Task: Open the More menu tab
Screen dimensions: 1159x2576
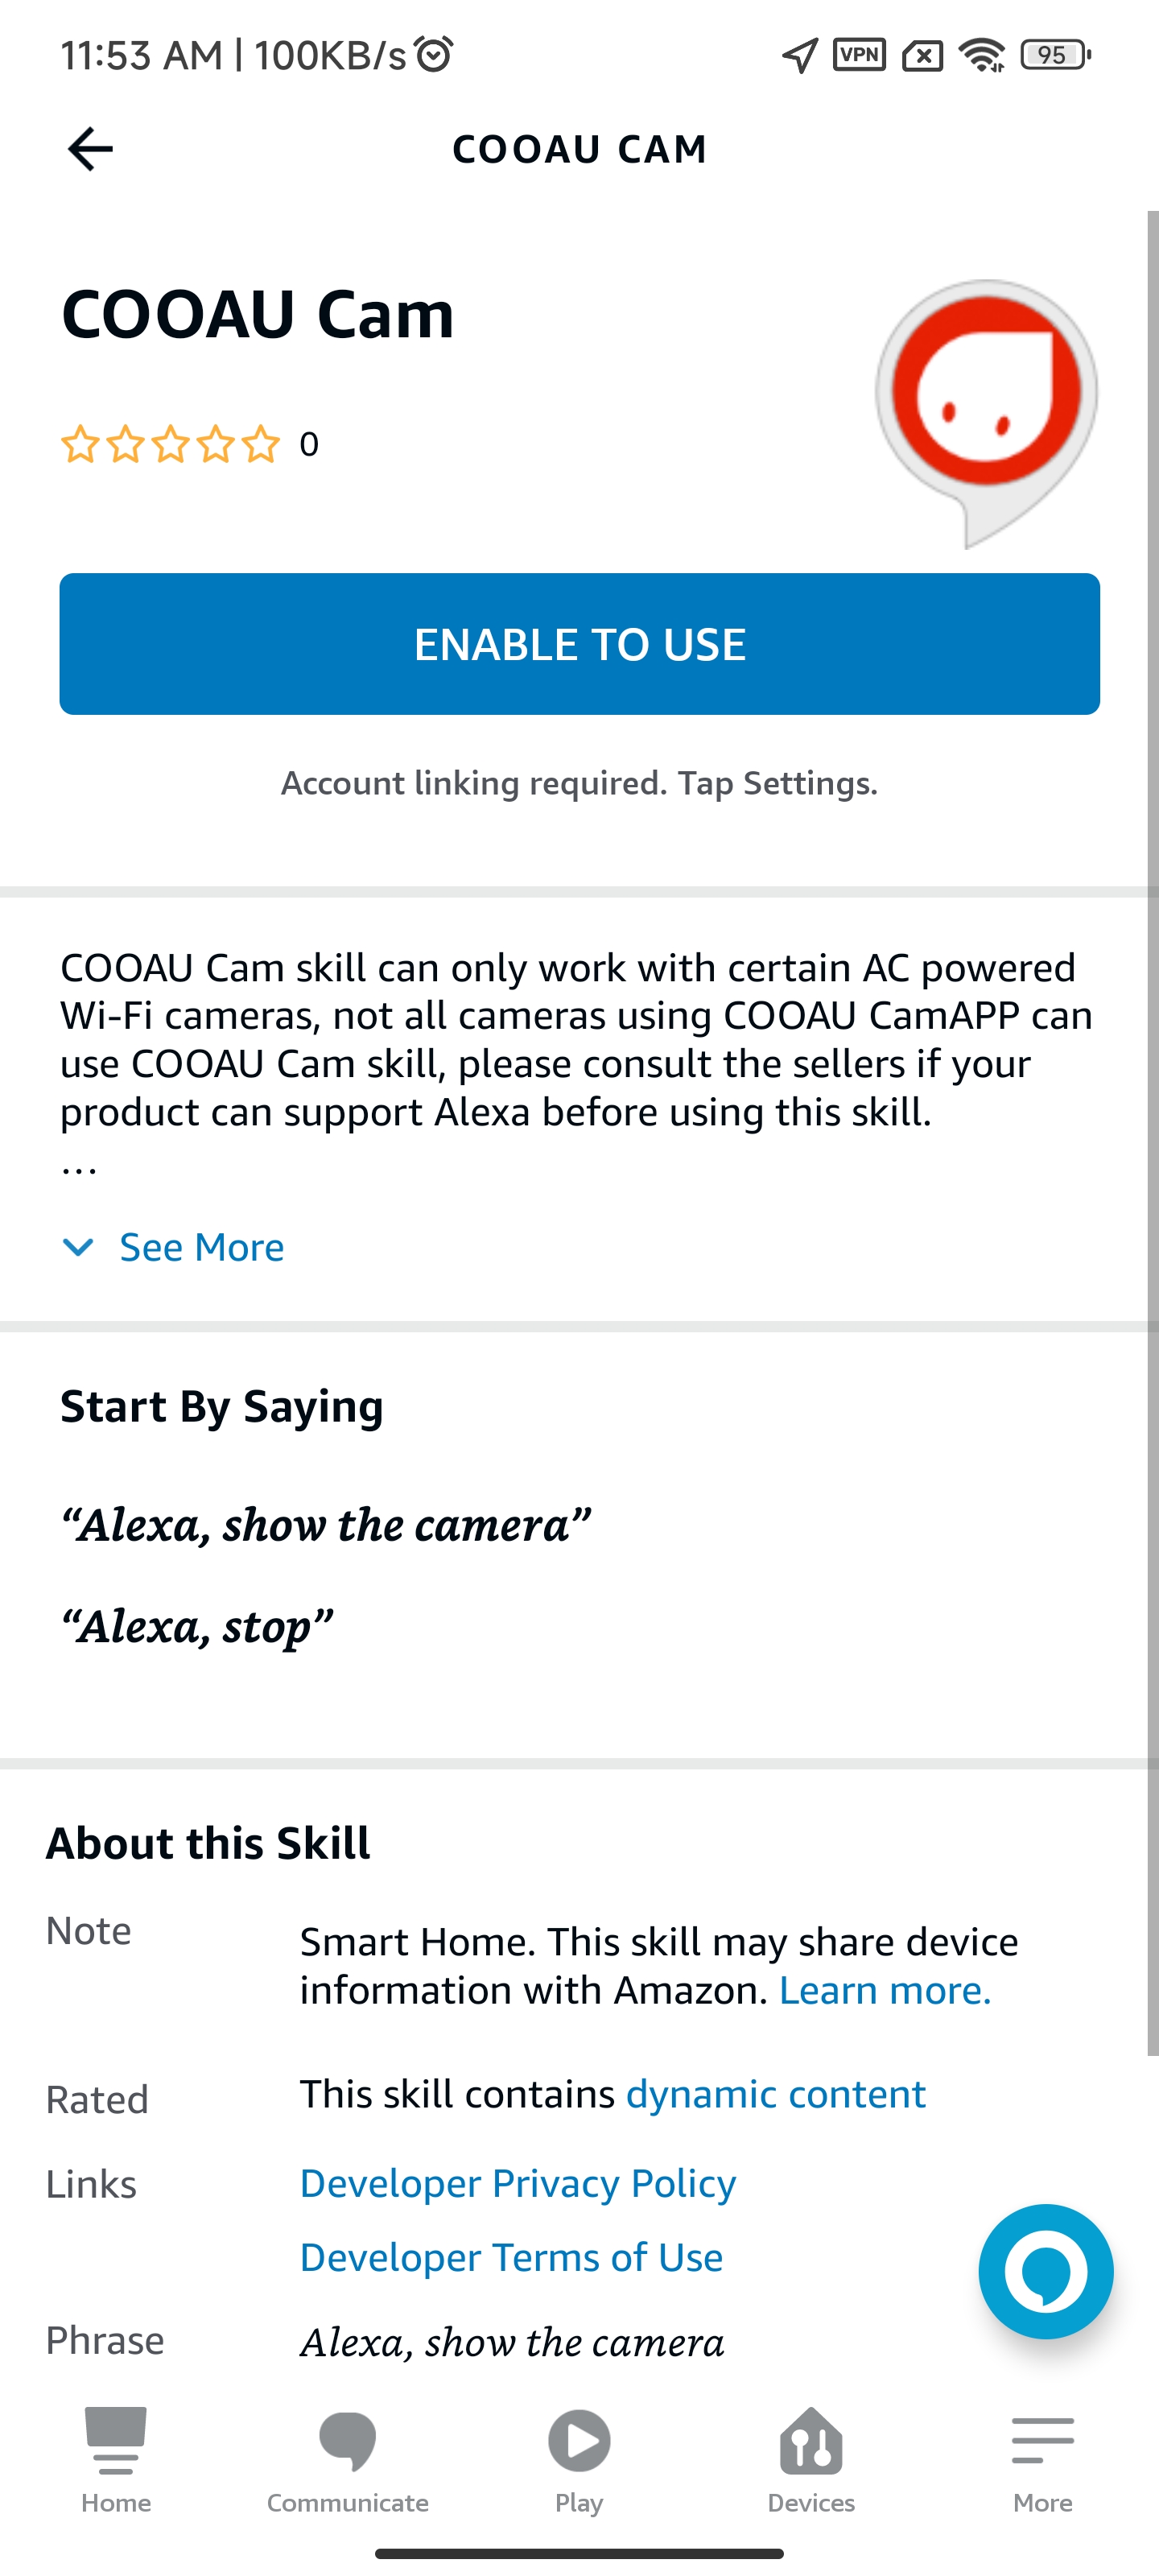Action: tap(1042, 2460)
